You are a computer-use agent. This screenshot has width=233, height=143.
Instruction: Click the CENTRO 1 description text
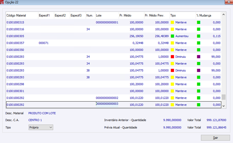tap(35, 120)
